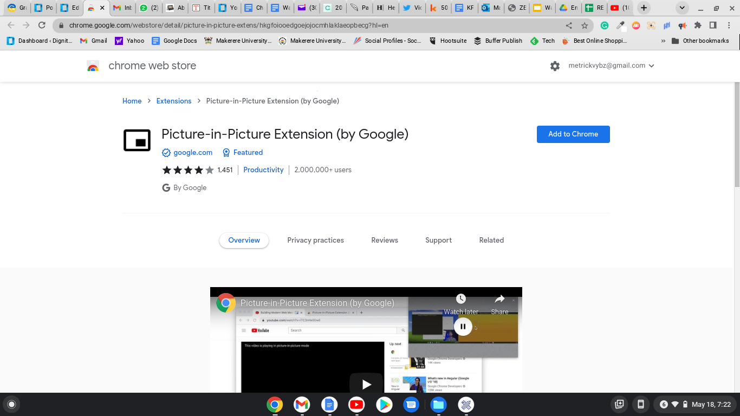Open the Extensions breadcrumb link
The image size is (740, 416).
pos(174,101)
